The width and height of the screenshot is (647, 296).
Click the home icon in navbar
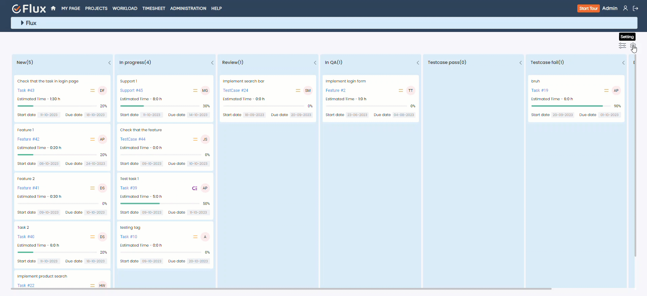pyautogui.click(x=53, y=8)
